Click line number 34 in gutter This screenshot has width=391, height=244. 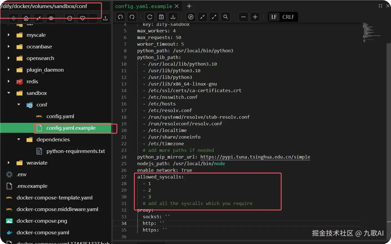[124, 223]
